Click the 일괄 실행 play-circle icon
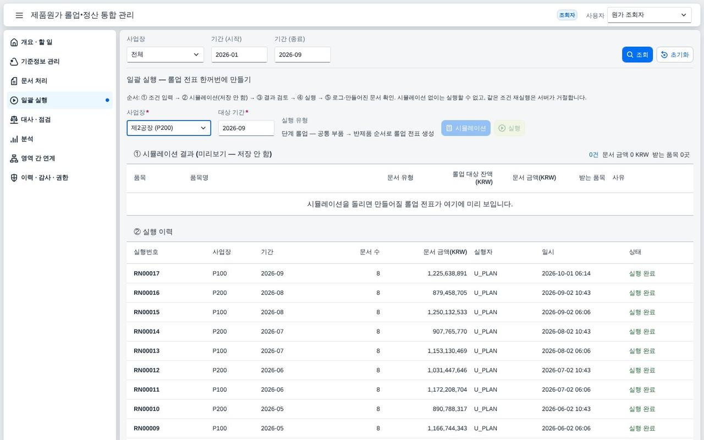 point(14,100)
